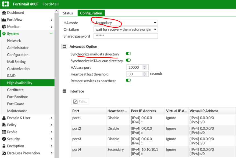
Task: Click the FortiView chart icon
Action: (x=4, y=20)
